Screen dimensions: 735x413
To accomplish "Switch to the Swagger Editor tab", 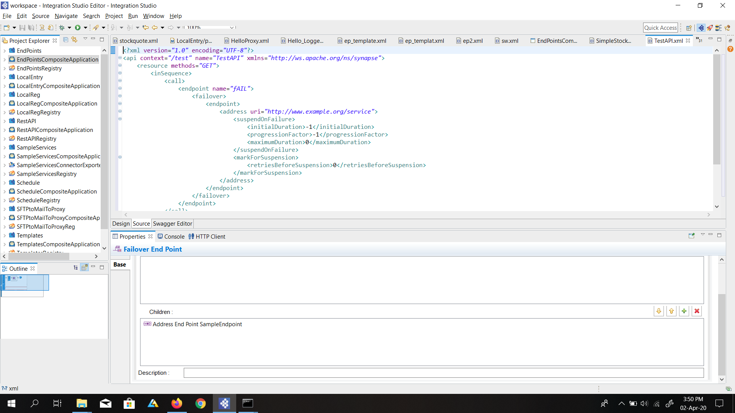I will 173,224.
